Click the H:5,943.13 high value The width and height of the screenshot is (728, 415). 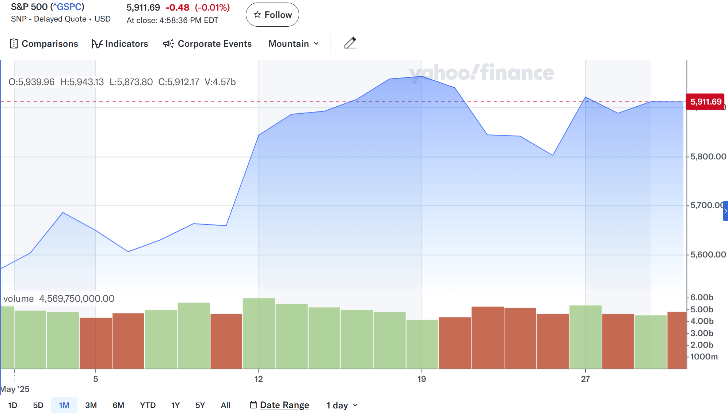coord(82,82)
